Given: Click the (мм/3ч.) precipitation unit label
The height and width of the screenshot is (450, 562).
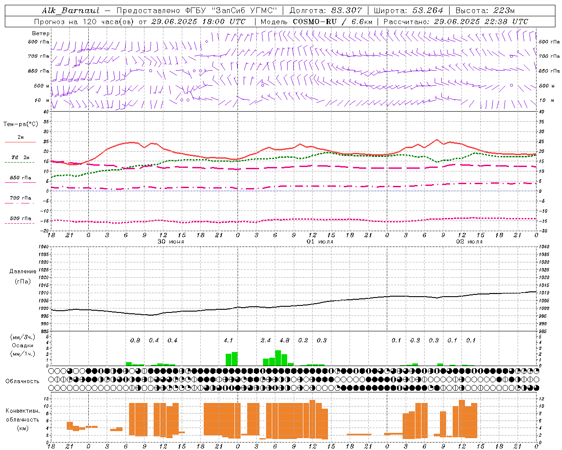Looking at the screenshot, I should pos(22,337).
